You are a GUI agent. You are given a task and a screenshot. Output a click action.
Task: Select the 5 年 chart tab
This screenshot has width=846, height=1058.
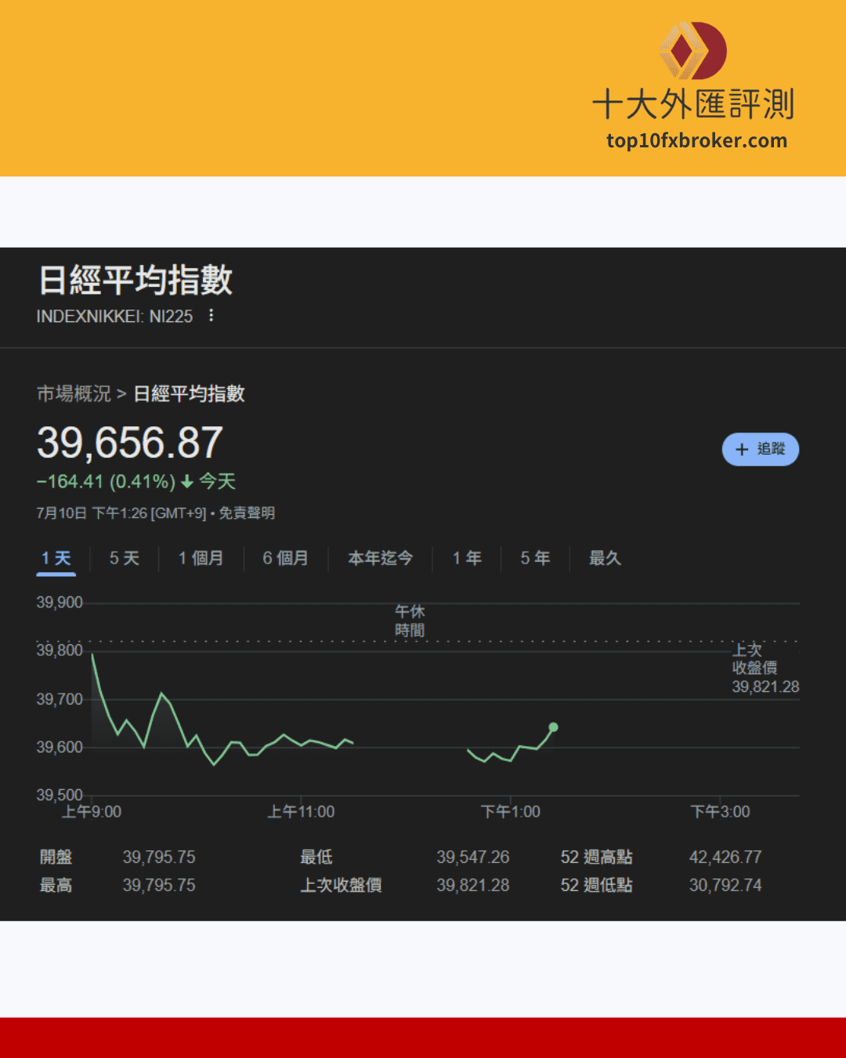pyautogui.click(x=535, y=558)
